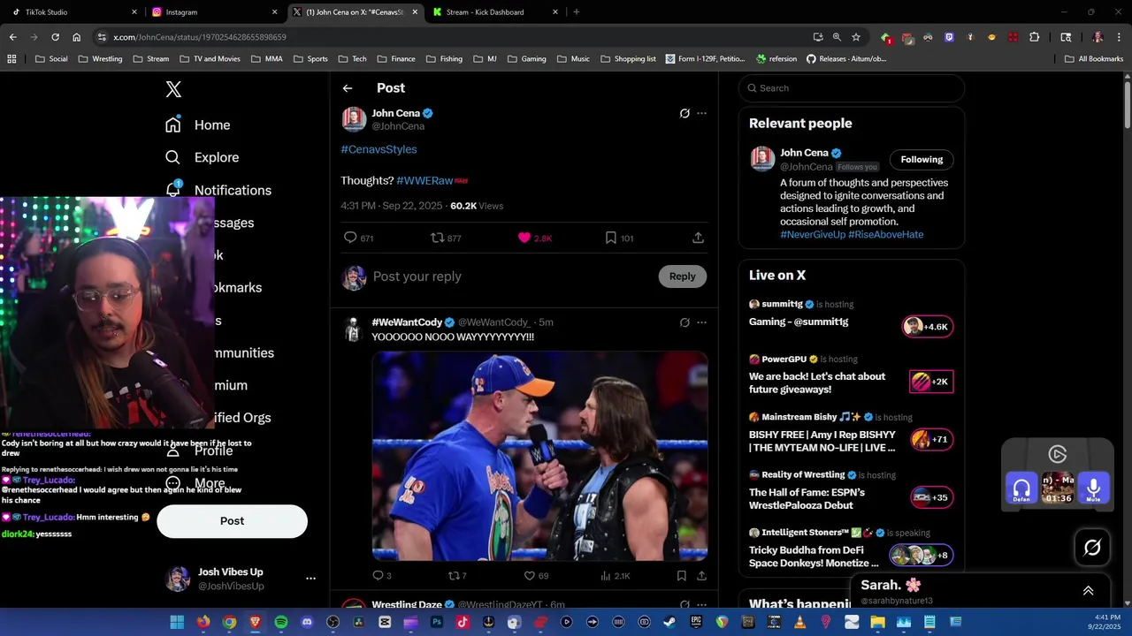1132x636 pixels.
Task: Click the Post button in sidebar
Action: [232, 521]
